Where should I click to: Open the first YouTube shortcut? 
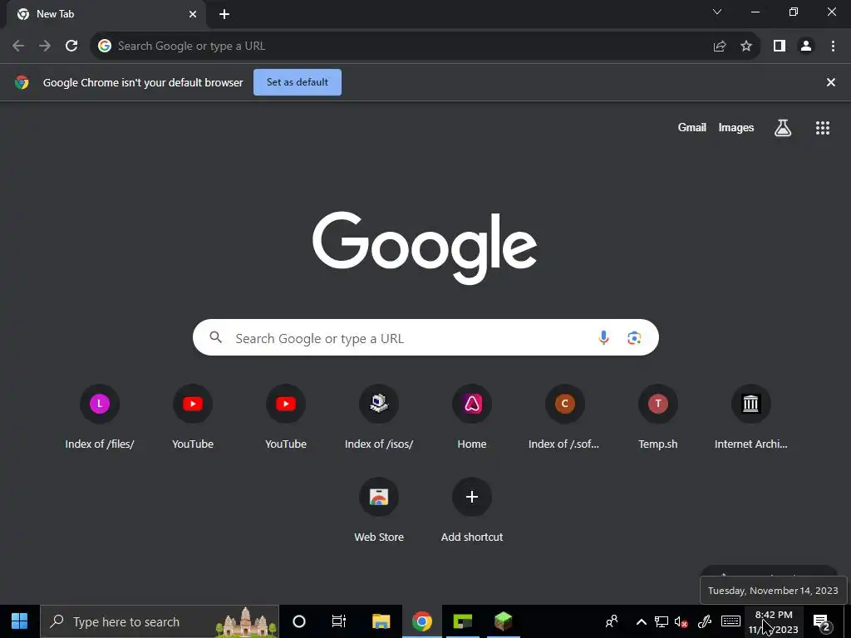193,417
